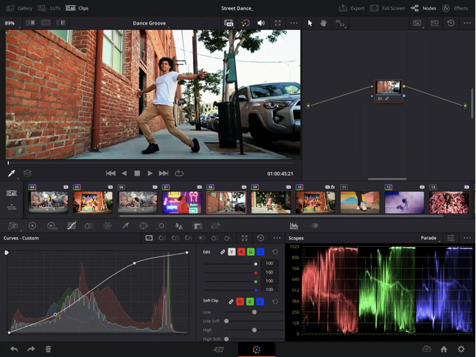Image resolution: width=476 pixels, height=357 pixels.
Task: Jump to last frame
Action: [163, 173]
